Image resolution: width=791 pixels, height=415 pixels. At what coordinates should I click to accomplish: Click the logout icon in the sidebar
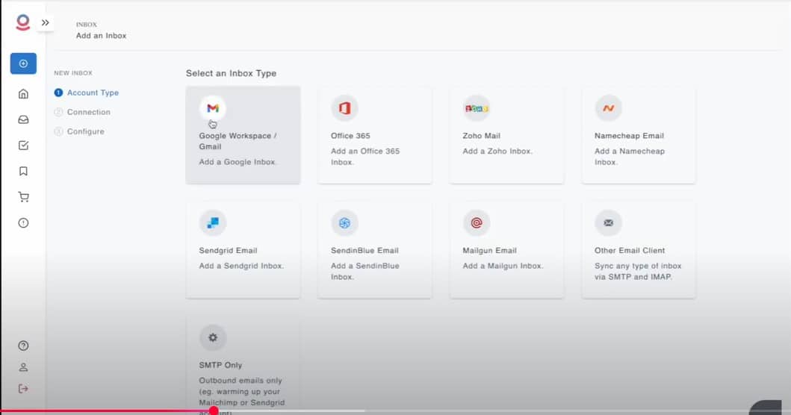point(23,389)
